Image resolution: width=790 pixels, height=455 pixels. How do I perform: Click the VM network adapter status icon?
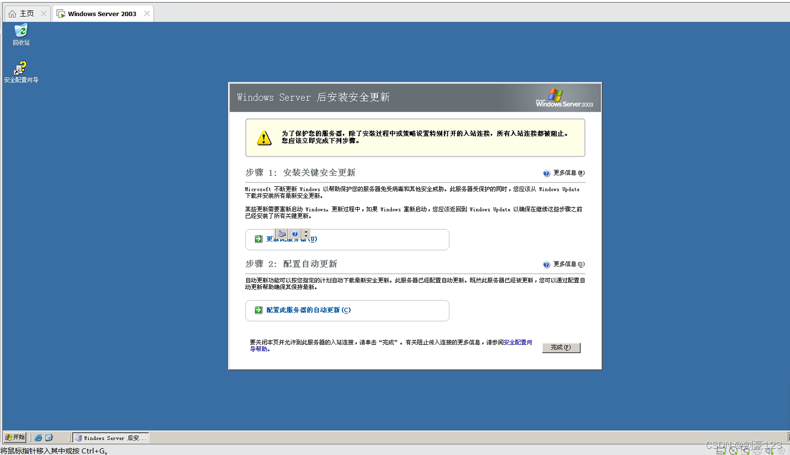click(x=745, y=451)
